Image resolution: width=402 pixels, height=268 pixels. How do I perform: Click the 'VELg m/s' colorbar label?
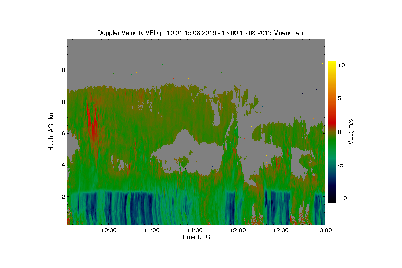click(x=351, y=131)
